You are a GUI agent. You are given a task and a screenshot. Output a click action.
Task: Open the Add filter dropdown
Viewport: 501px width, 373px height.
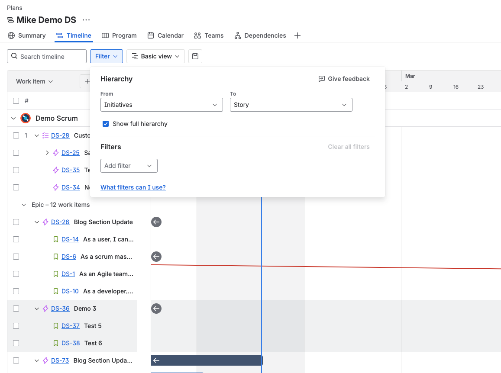(129, 166)
